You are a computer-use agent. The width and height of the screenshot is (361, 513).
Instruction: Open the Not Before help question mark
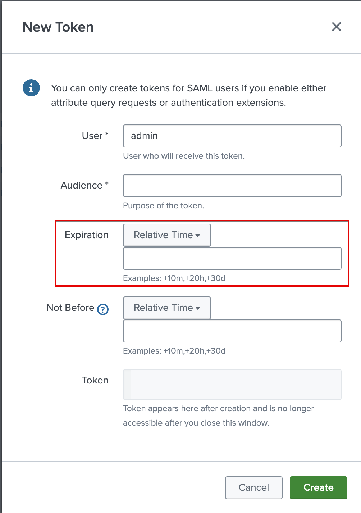[102, 309]
